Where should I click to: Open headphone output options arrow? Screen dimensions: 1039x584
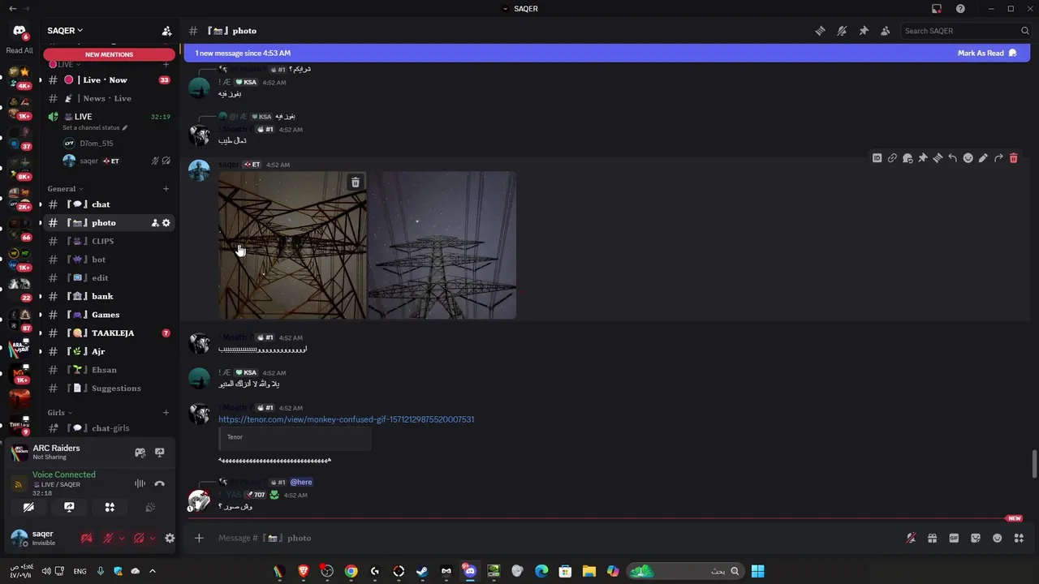point(152,538)
